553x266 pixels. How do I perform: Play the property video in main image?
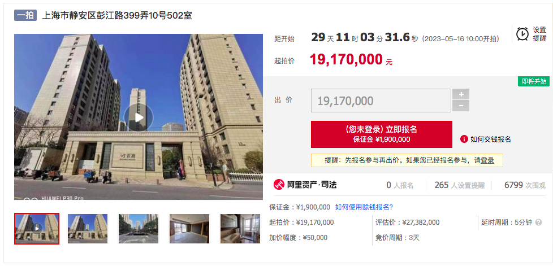coord(139,117)
